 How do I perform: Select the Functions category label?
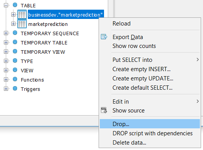(32, 80)
